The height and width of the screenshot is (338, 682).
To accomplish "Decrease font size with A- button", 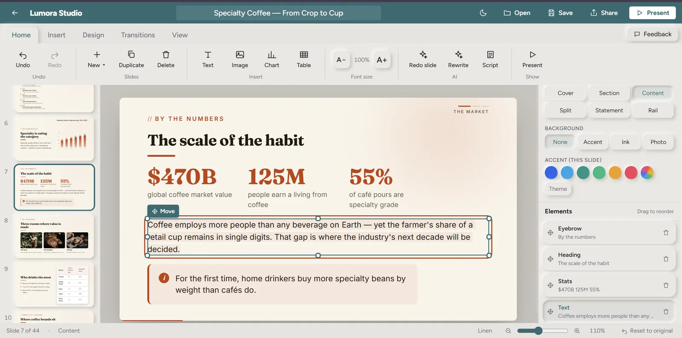I will [341, 60].
